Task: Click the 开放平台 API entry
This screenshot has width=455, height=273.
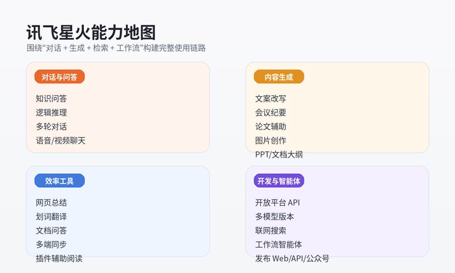Action: 278,203
